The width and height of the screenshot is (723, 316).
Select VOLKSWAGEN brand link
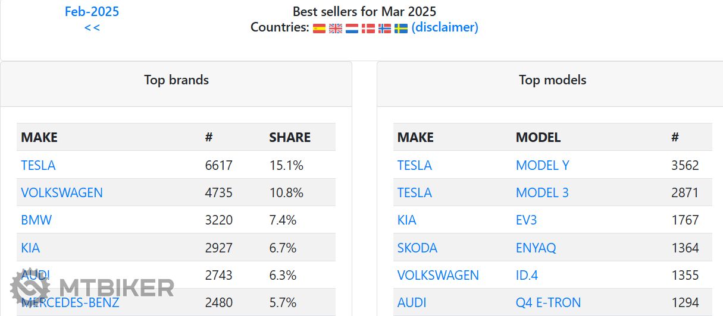tap(62, 192)
